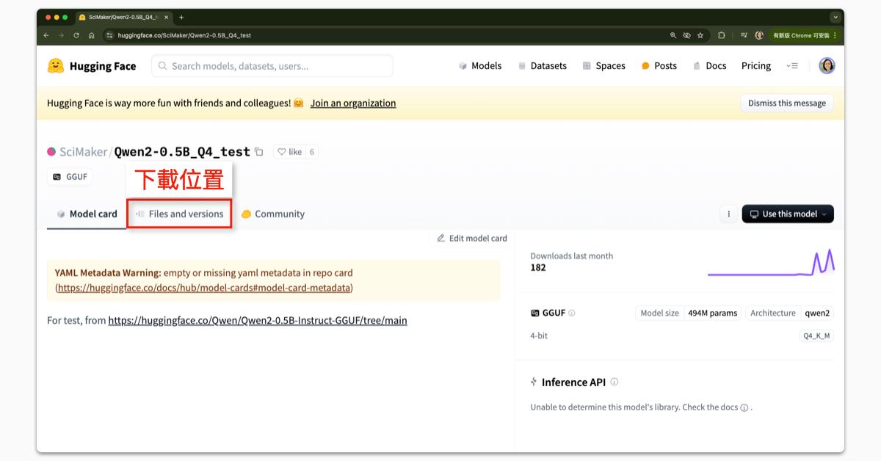Viewport: 881px width, 461px height.
Task: Click the browser home icon
Action: [x=91, y=35]
